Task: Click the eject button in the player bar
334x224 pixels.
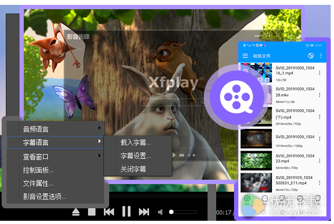Action: [x=76, y=212]
